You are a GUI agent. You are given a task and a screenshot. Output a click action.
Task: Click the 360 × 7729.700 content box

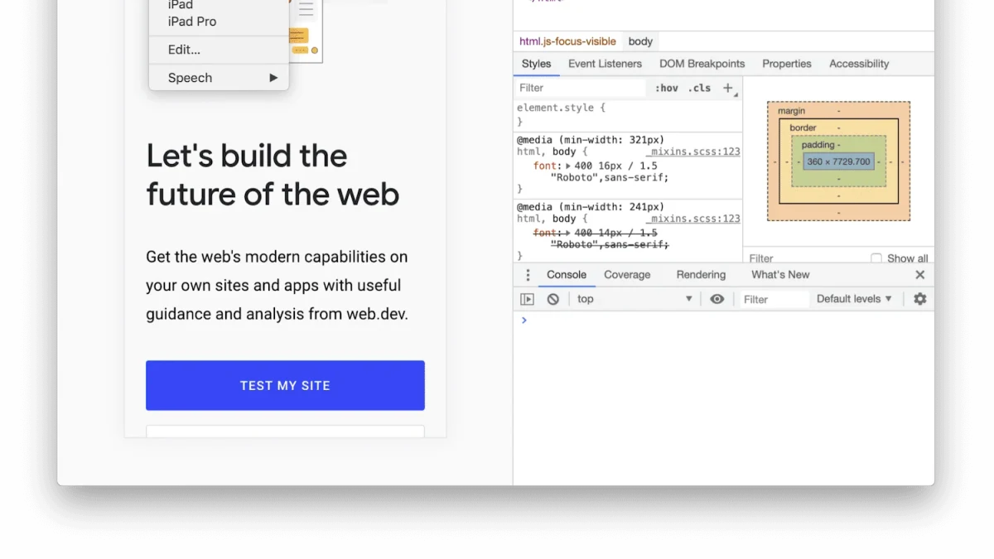click(838, 161)
